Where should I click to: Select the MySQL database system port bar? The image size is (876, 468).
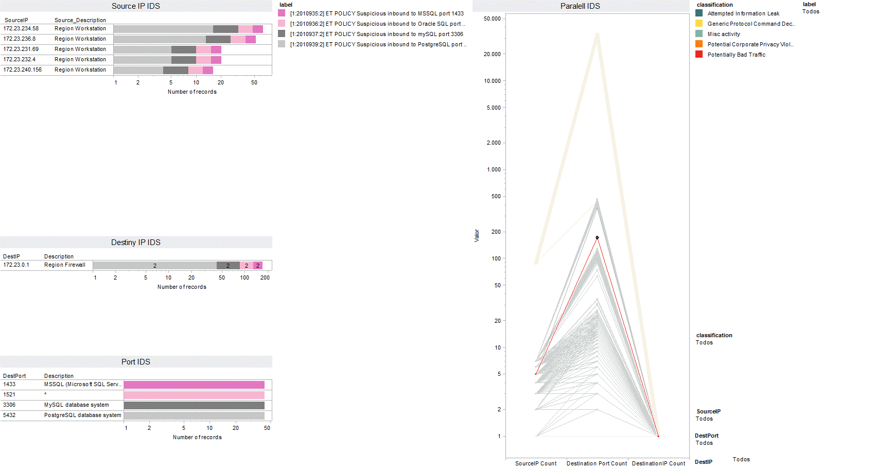click(194, 405)
